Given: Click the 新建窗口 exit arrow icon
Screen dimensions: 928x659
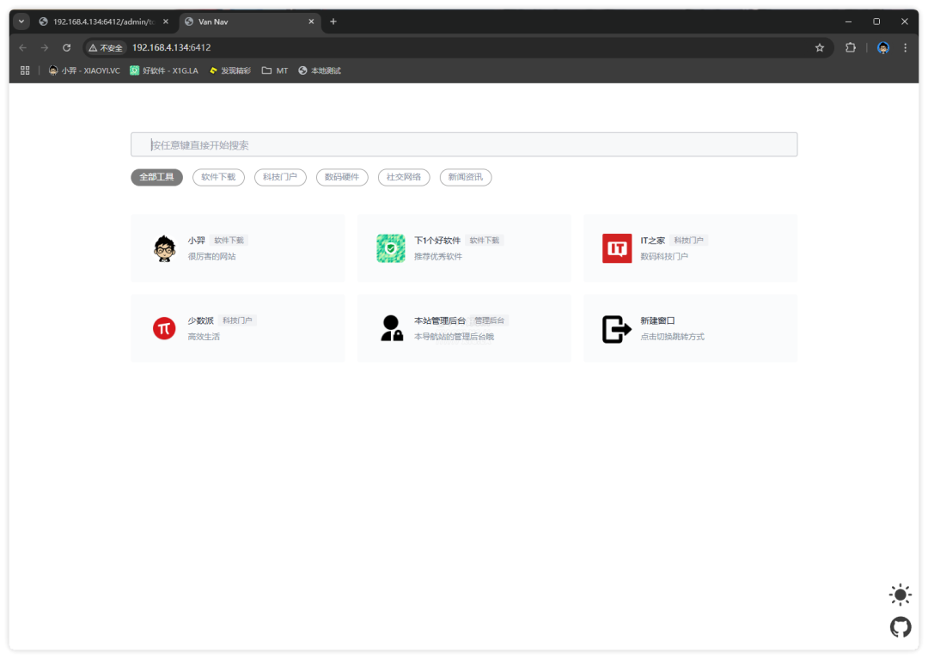Looking at the screenshot, I should click(x=617, y=329).
